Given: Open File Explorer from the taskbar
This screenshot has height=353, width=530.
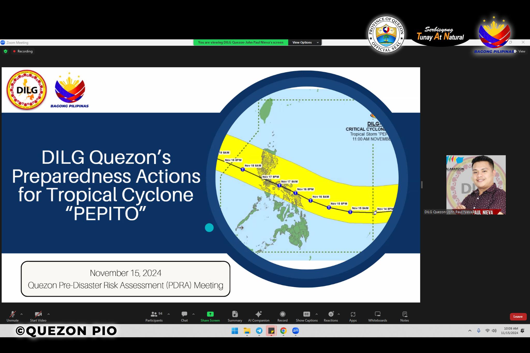Looking at the screenshot, I should (x=247, y=331).
